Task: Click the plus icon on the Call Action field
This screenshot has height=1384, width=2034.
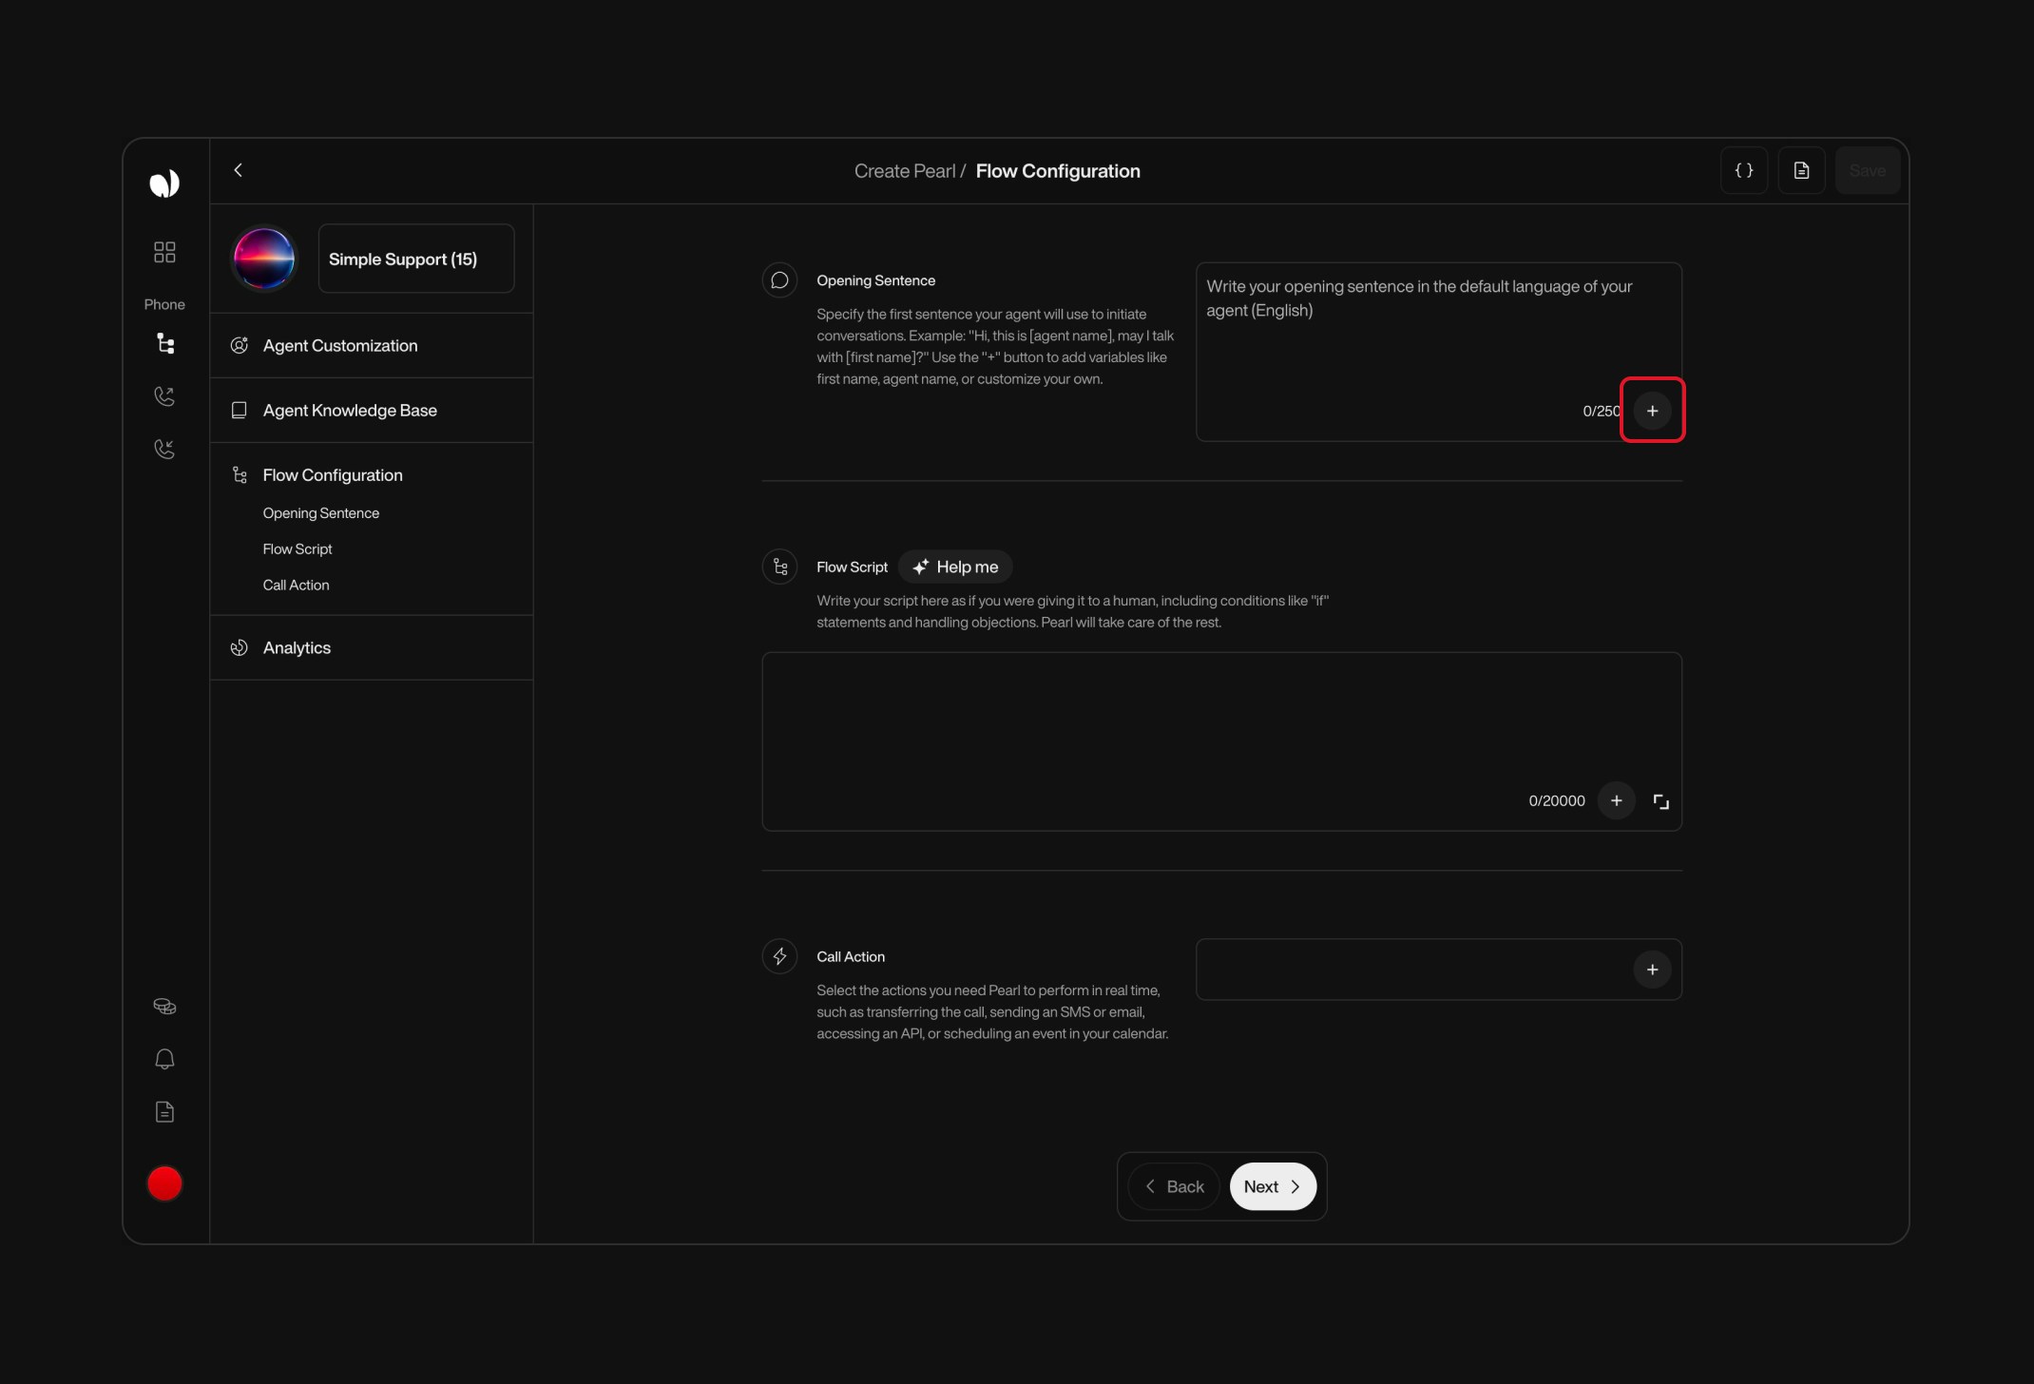Action: 1652,969
